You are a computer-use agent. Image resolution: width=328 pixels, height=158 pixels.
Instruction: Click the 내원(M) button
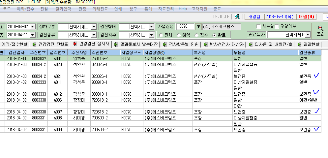pos(307,17)
